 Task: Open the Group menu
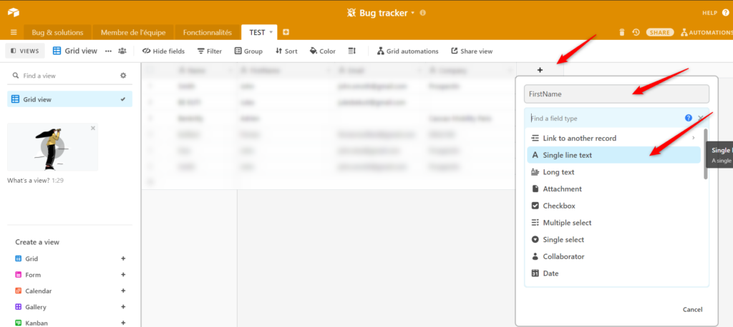(248, 51)
